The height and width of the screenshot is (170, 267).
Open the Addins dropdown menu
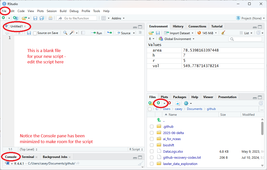click(118, 18)
